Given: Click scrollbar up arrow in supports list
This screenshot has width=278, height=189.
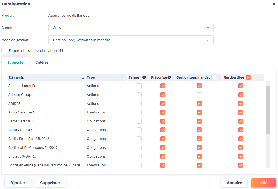Looking at the screenshot, I should [268, 84].
